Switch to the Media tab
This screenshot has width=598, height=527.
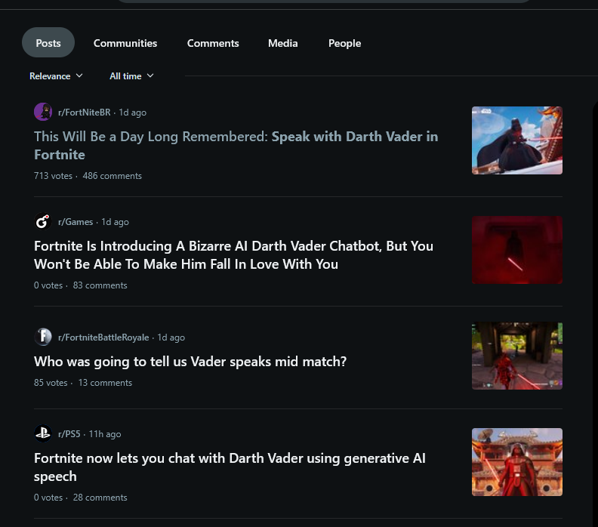(x=282, y=43)
